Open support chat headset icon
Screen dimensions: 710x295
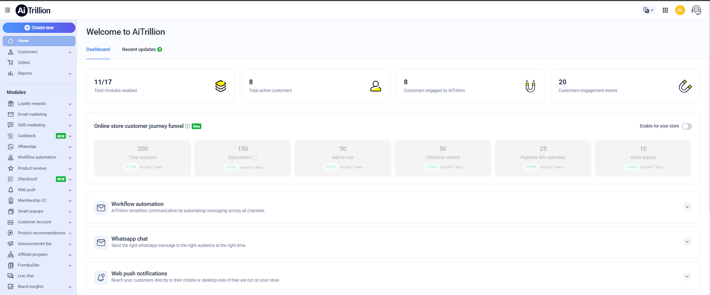pos(696,10)
